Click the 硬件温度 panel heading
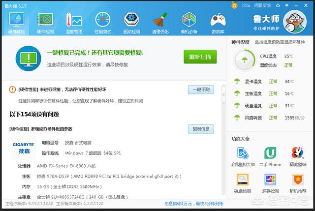 pos(240,42)
